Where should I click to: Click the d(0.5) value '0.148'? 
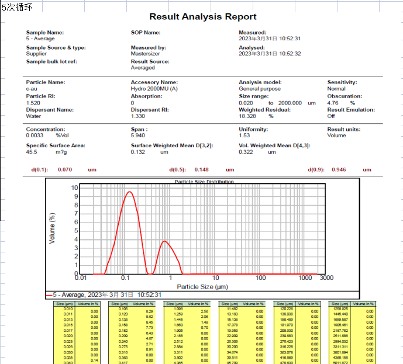click(201, 169)
